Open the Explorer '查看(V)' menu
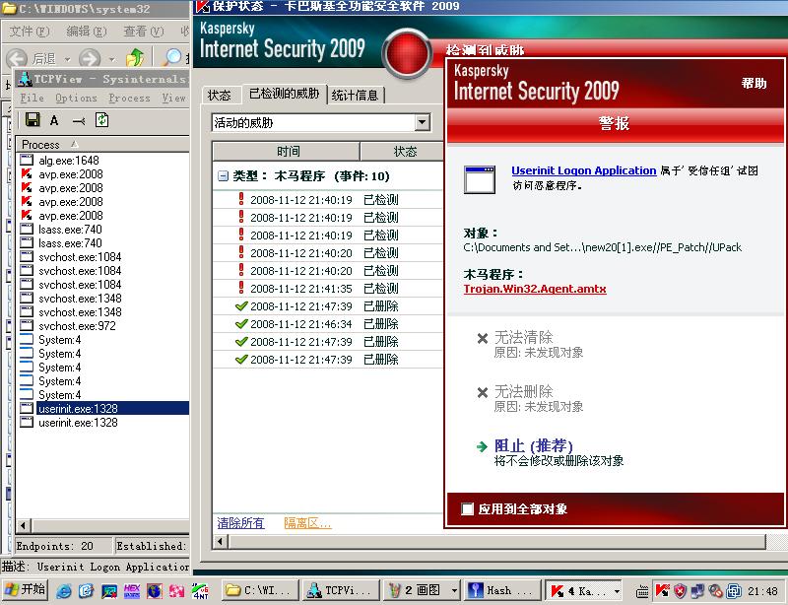This screenshot has height=605, width=788. [144, 32]
